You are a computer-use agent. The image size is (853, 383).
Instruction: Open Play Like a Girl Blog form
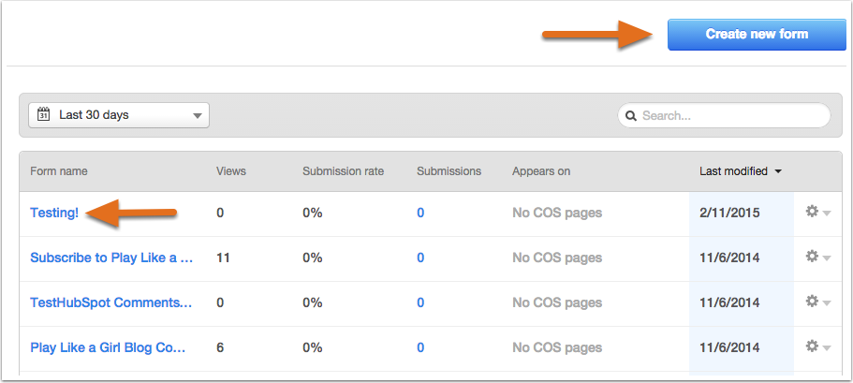(108, 347)
